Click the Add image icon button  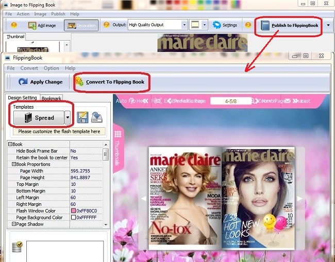click(42, 25)
